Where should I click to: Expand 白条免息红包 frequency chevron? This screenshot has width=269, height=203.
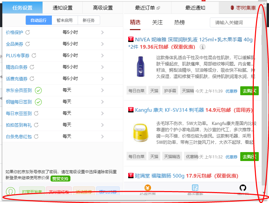[102, 137]
